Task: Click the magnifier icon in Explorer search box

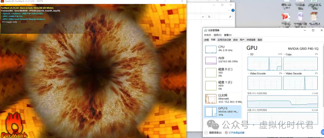Action: point(230,17)
